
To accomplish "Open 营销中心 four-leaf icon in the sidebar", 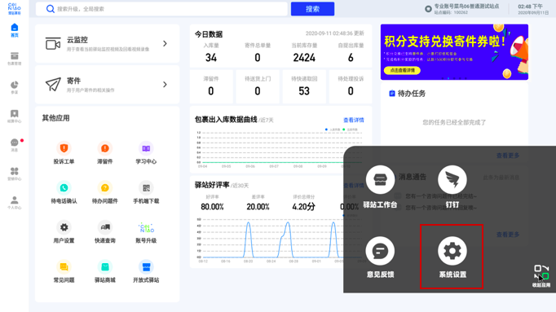I will tap(14, 171).
